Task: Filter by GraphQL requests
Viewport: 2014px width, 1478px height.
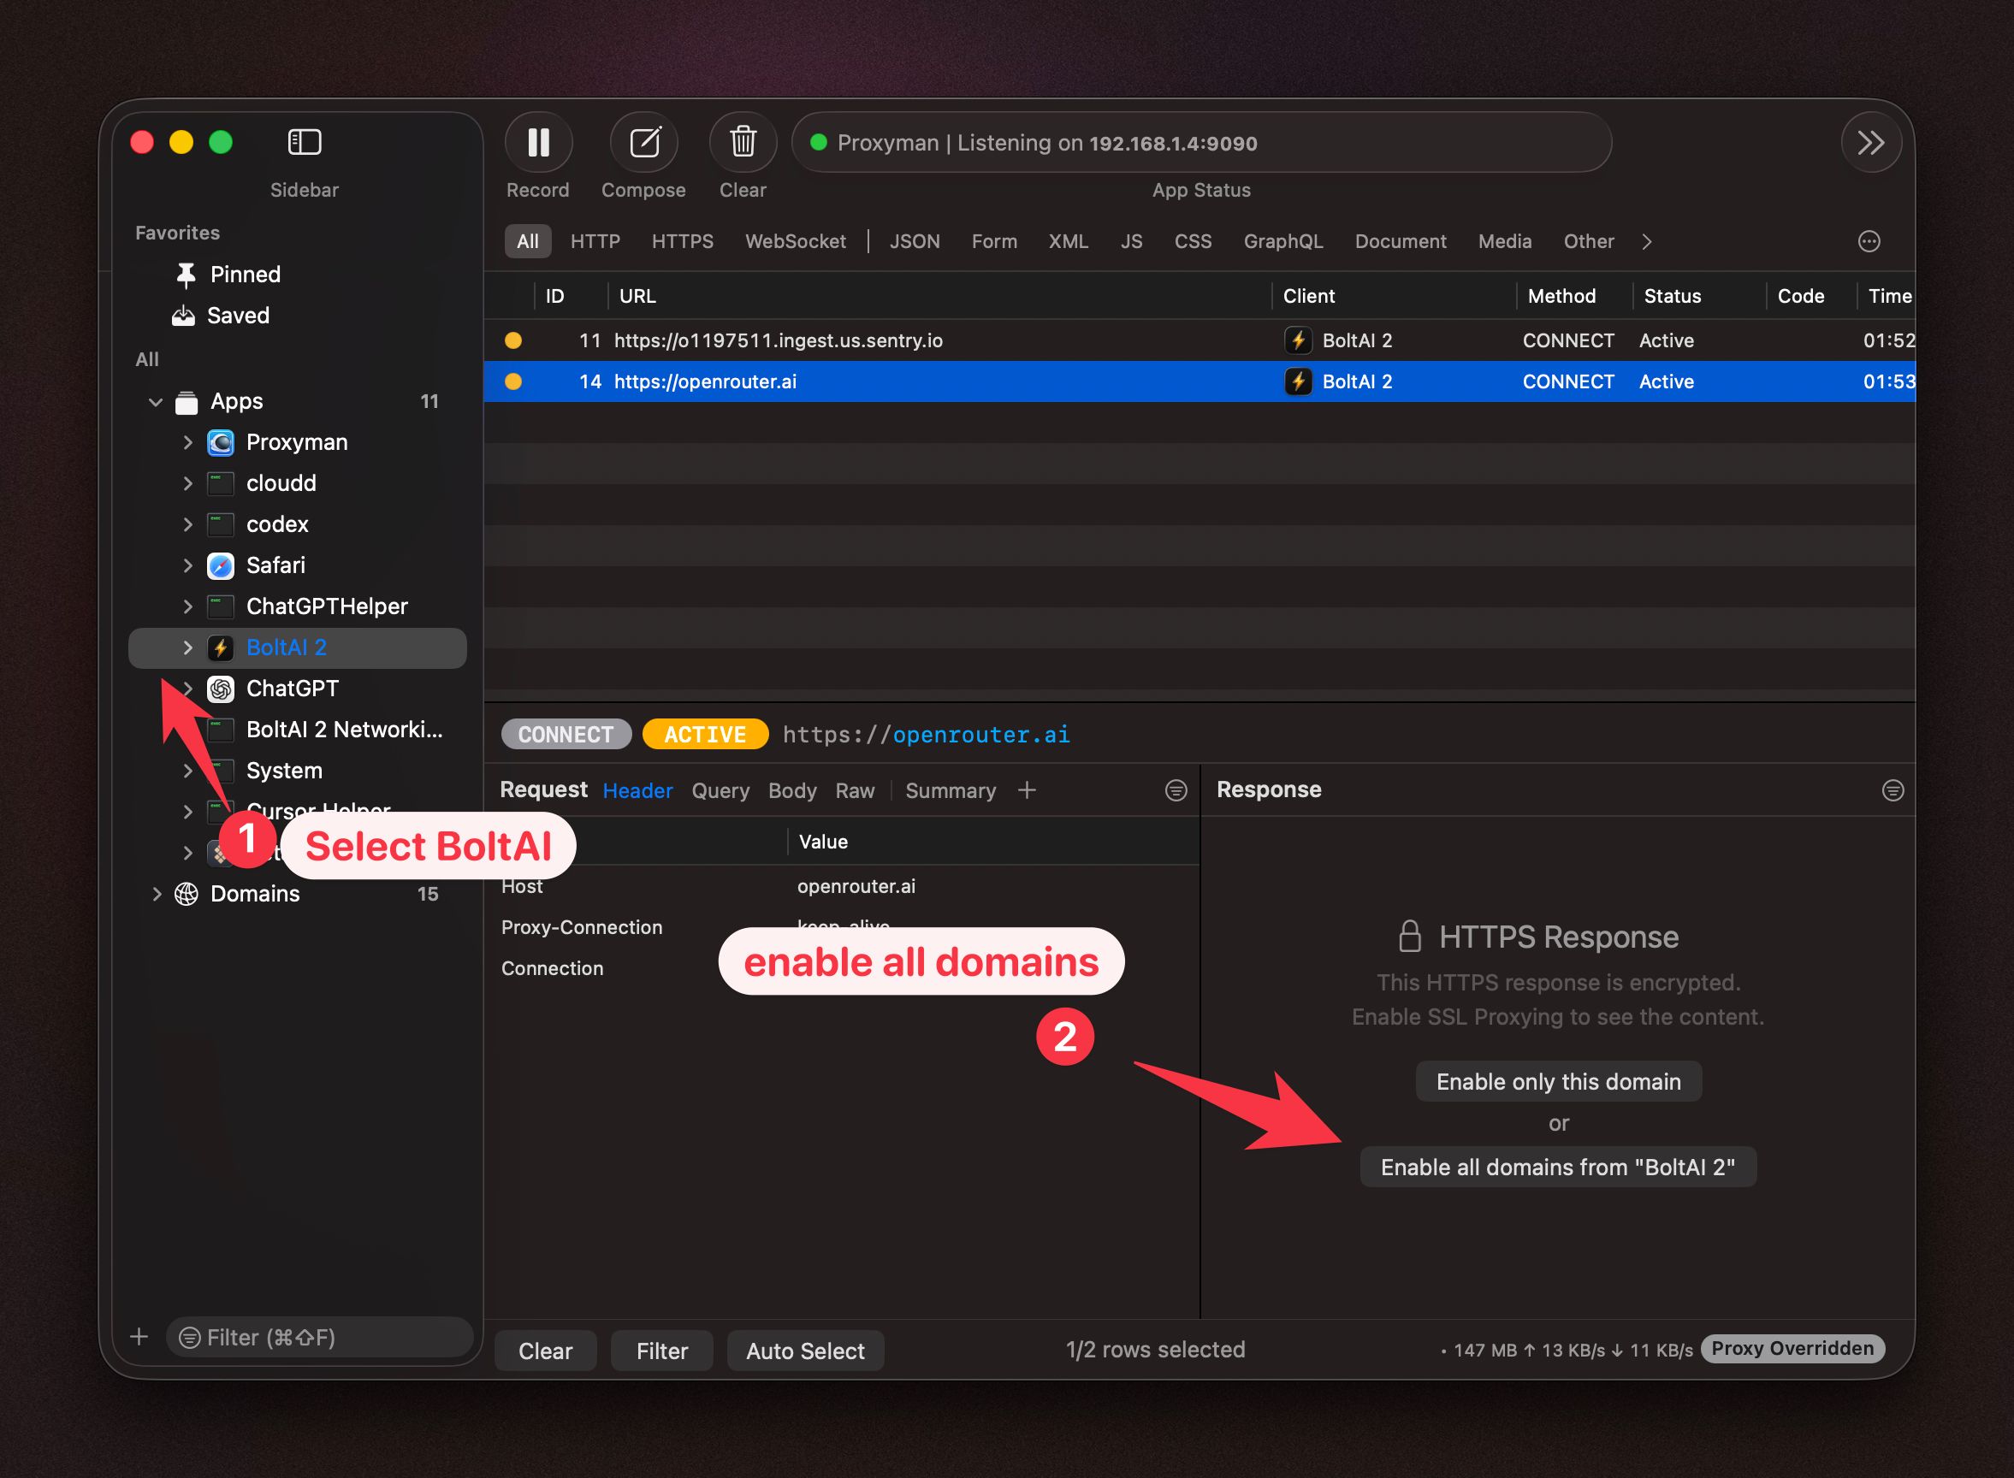Action: click(1283, 241)
